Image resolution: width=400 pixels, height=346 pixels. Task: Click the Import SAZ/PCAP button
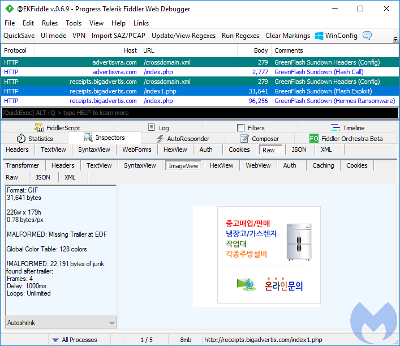(118, 36)
